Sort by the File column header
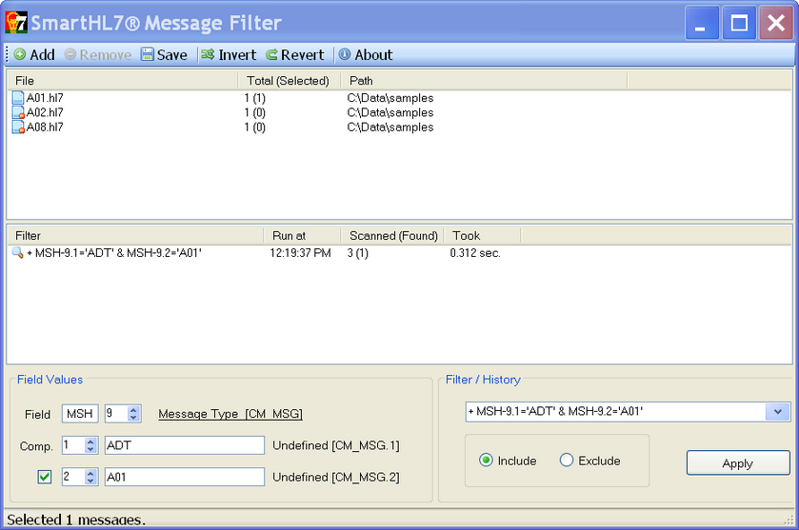Viewport: 799px width, 530px height. pos(122,81)
